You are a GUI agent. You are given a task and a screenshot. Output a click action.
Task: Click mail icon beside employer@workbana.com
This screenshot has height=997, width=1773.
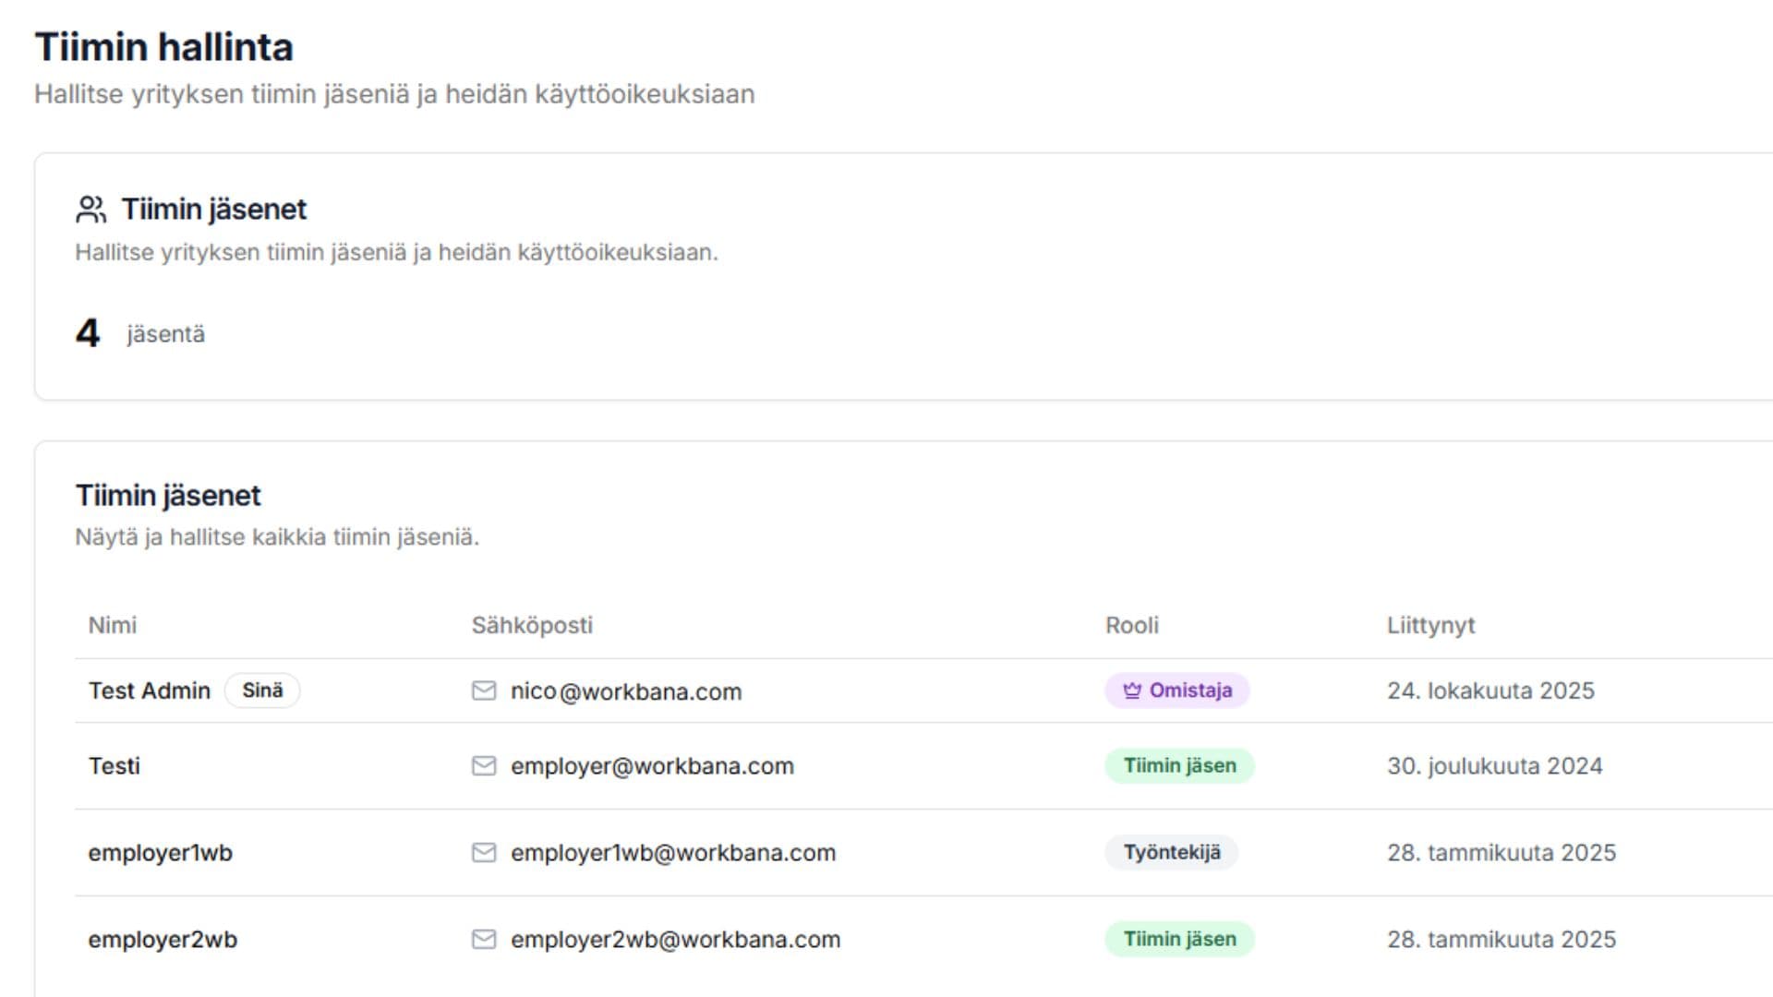(x=484, y=766)
